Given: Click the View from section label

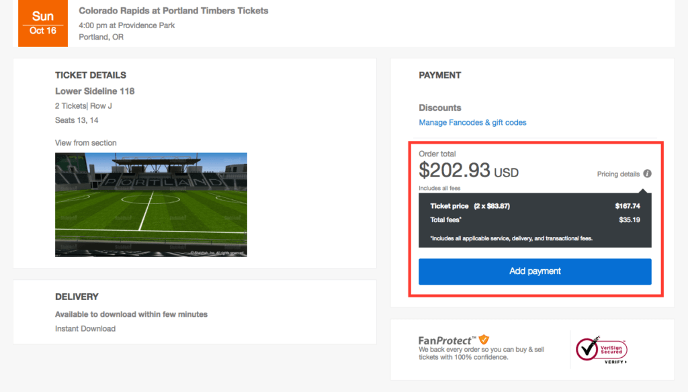Looking at the screenshot, I should pos(85,143).
